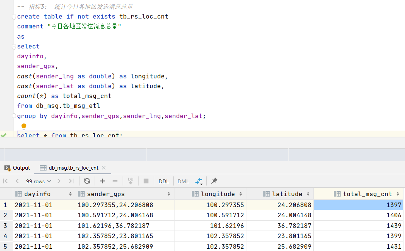The height and width of the screenshot is (251, 405).
Task: Click sender_gps cell 100.591712,24.004148
Action: pyautogui.click(x=125, y=215)
